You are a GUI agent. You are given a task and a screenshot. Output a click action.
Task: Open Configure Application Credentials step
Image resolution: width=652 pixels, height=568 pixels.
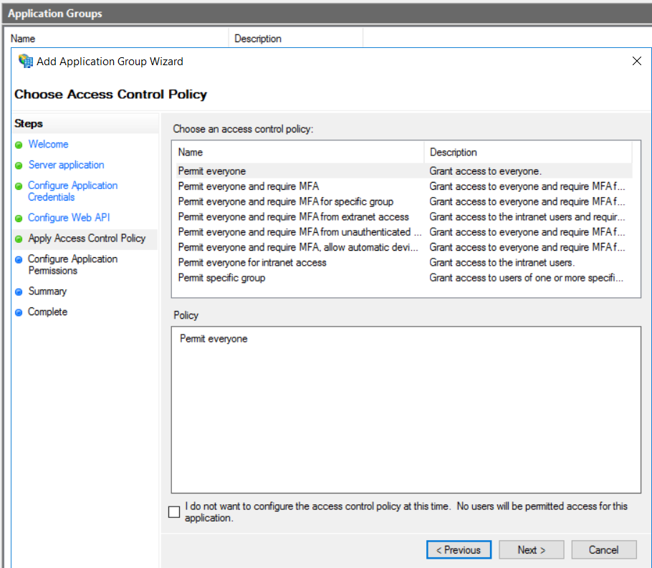pyautogui.click(x=72, y=191)
